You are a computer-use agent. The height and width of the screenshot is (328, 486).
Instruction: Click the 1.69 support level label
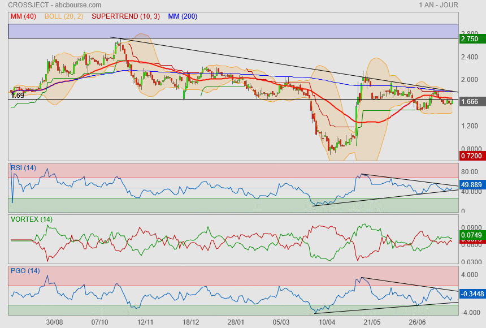click(18, 96)
